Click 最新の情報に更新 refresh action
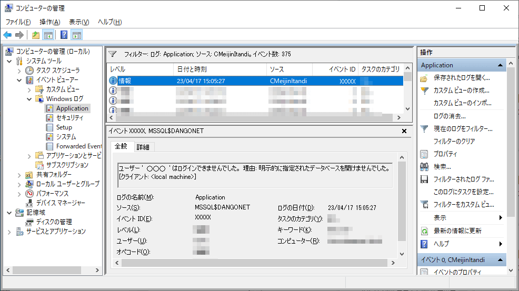The height and width of the screenshot is (291, 519). (457, 231)
